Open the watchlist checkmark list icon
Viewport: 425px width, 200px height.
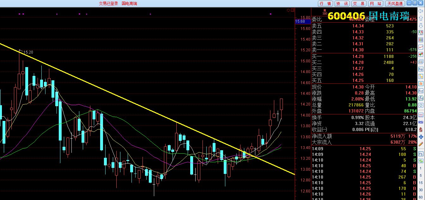[x=421, y=32]
